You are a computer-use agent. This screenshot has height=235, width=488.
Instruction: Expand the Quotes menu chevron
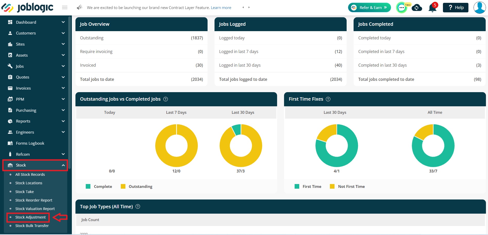[63, 77]
